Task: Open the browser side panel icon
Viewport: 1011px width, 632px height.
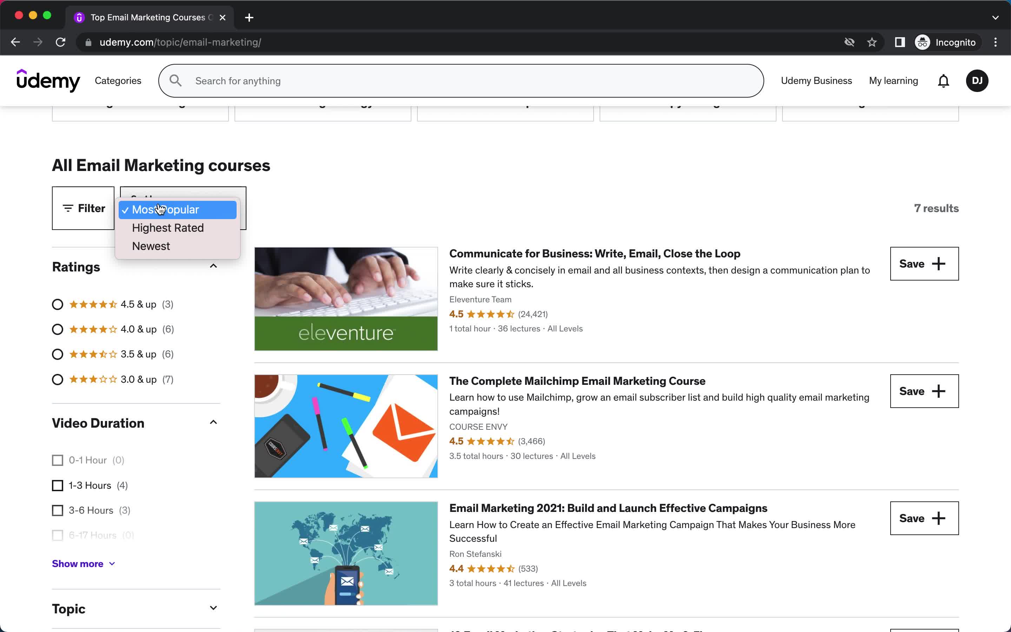Action: (x=900, y=42)
